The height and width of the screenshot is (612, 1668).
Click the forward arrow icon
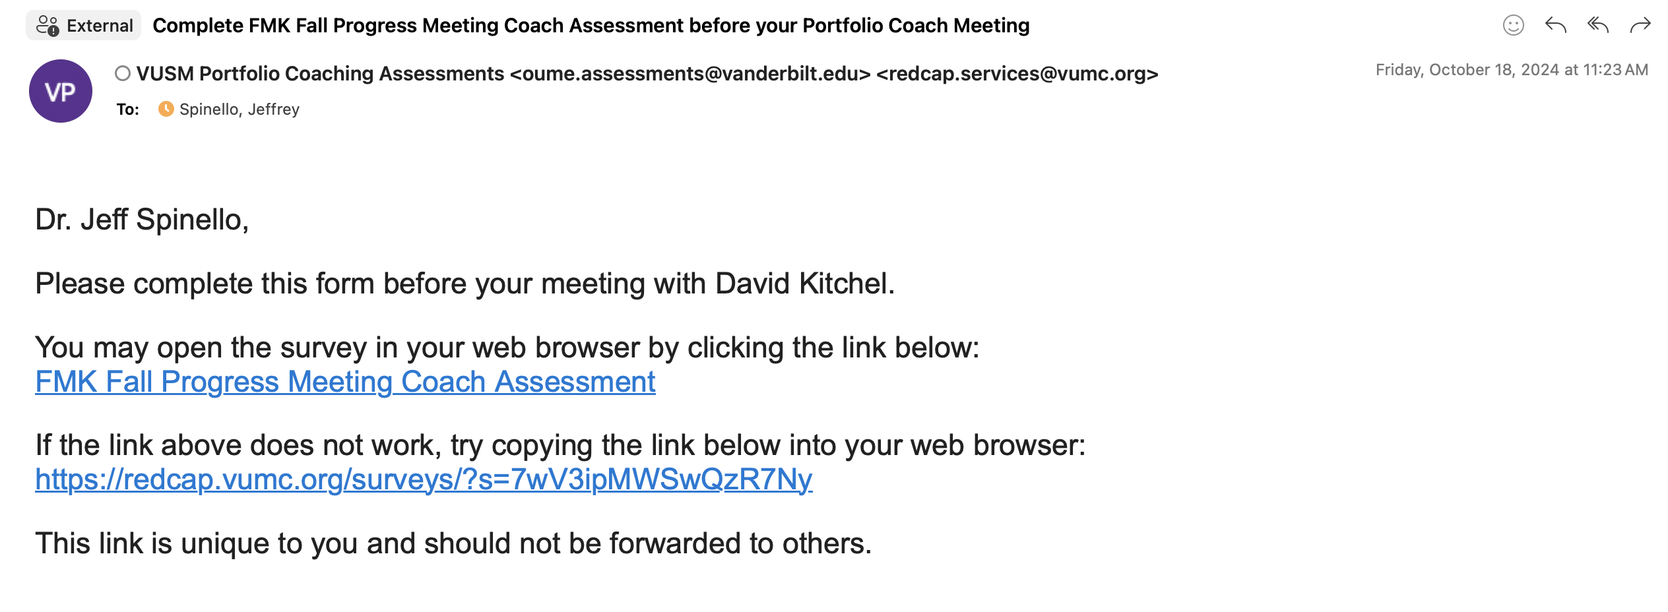pos(1640,25)
